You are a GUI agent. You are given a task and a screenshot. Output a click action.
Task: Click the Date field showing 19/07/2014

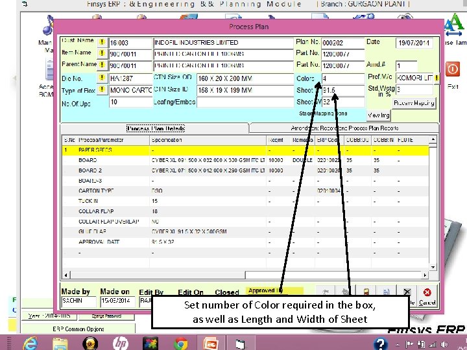(x=414, y=43)
